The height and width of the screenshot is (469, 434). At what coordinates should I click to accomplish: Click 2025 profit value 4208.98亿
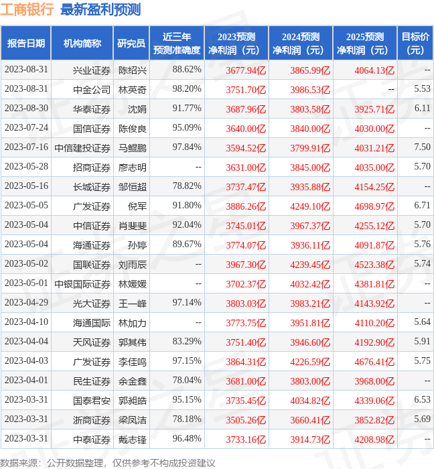click(x=374, y=440)
